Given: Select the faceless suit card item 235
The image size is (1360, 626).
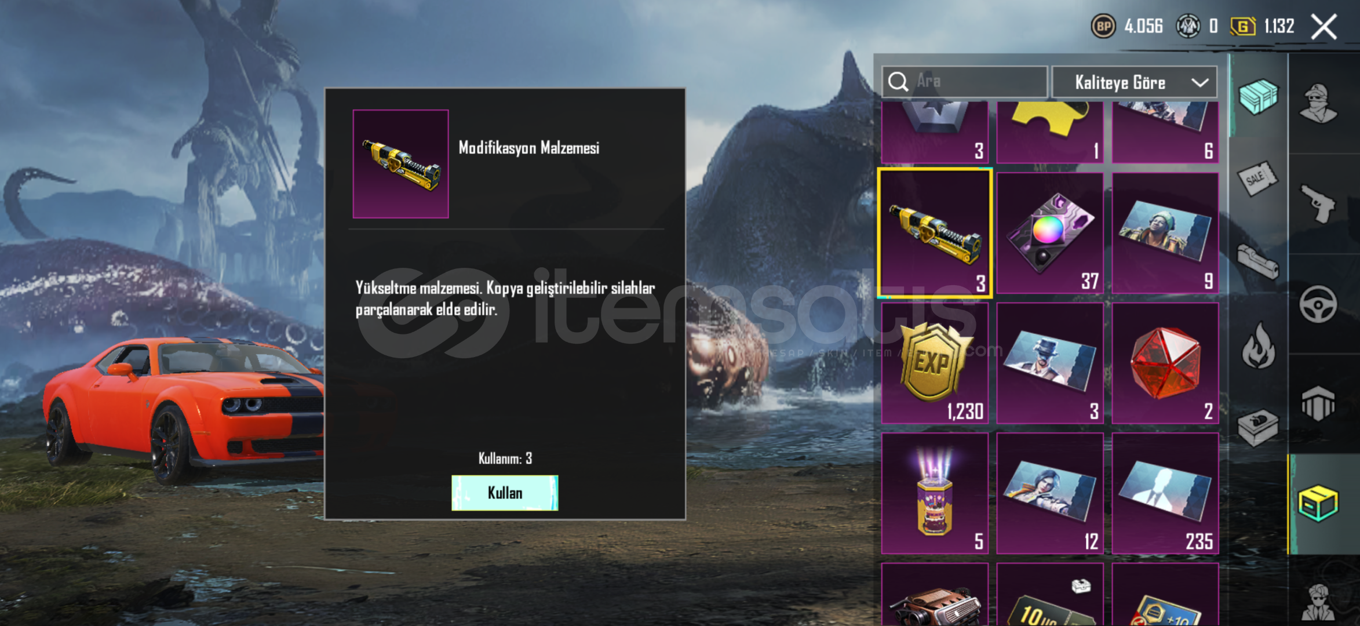Looking at the screenshot, I should [x=1165, y=493].
